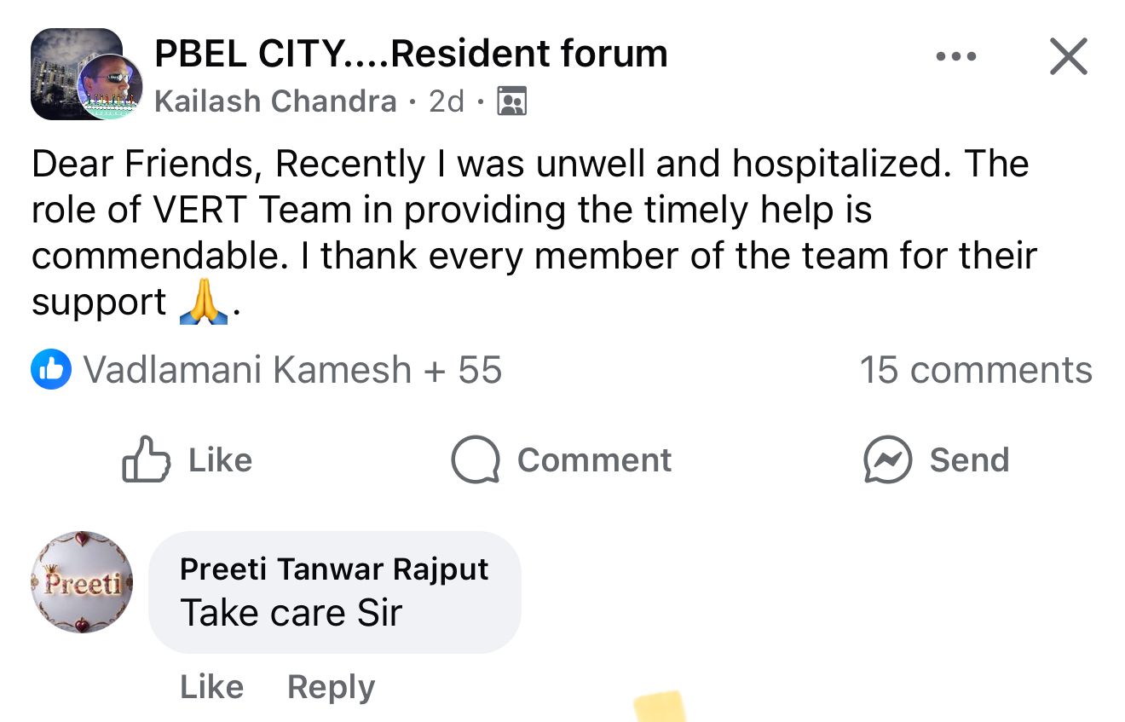Open the PBEL CITY Resident forum group
Image resolution: width=1125 pixels, height=722 pixels.
[411, 54]
